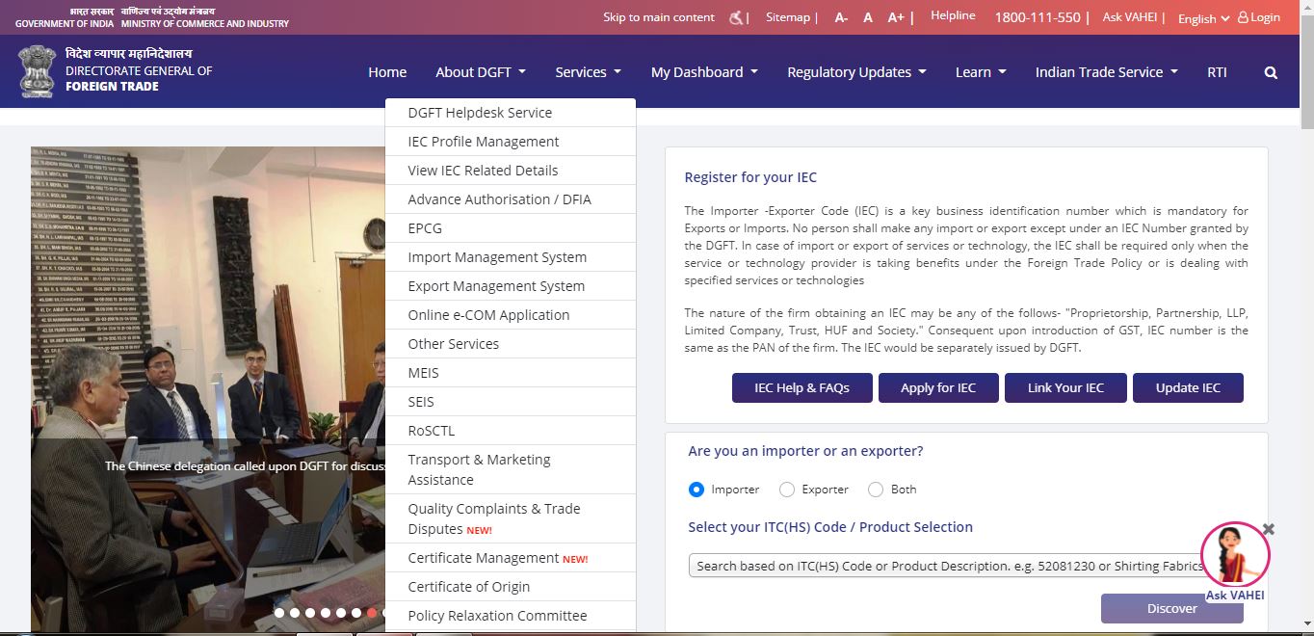Open the English language dropdown
Image resolution: width=1314 pixels, height=636 pixels.
[1201, 17]
